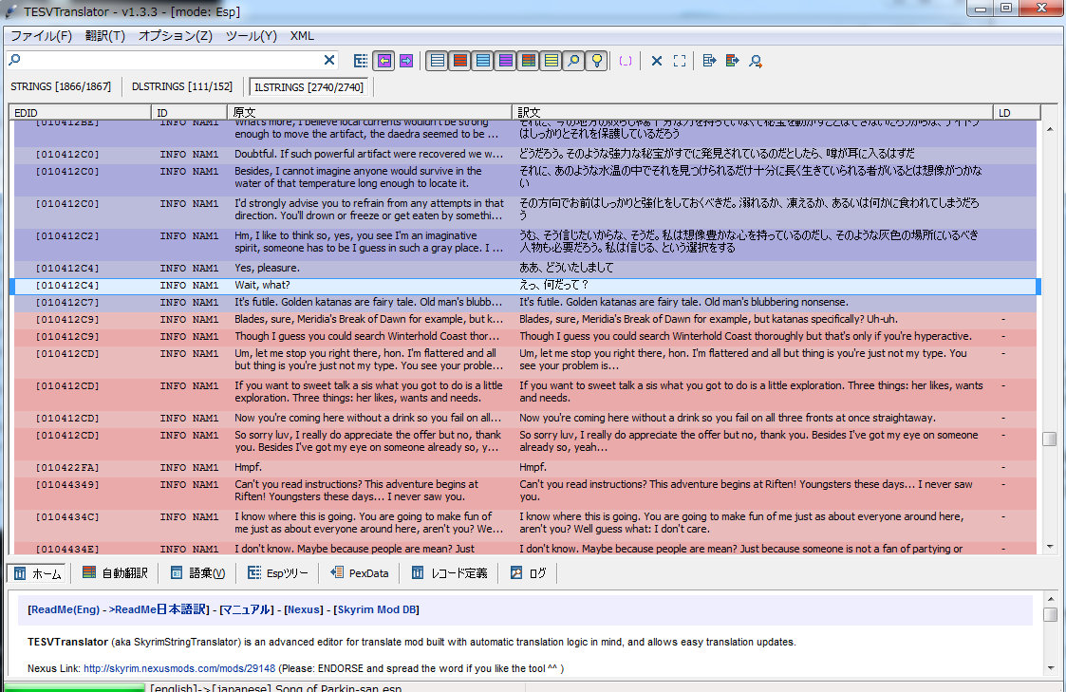Select the row "Yes, pleasure."

pos(525,269)
